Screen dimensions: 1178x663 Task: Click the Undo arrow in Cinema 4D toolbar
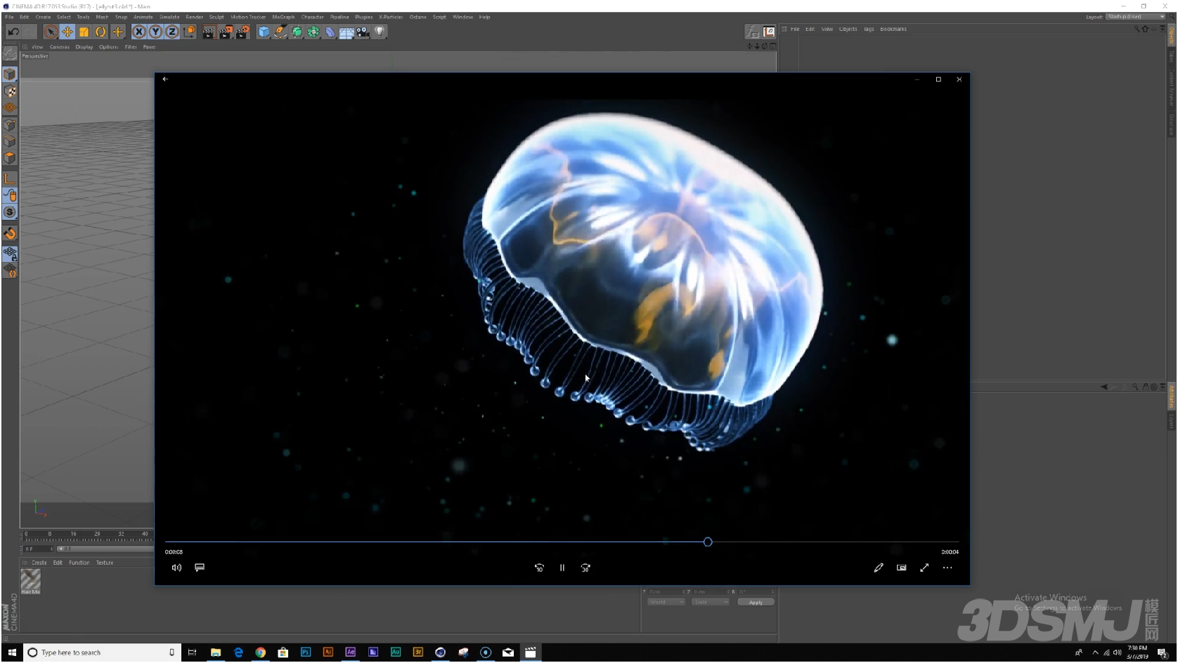tap(13, 32)
